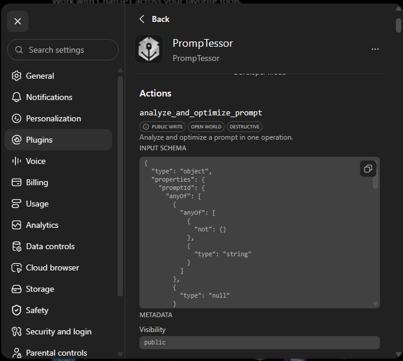
Task: Open the Analytics chart icon
Action: click(x=17, y=225)
